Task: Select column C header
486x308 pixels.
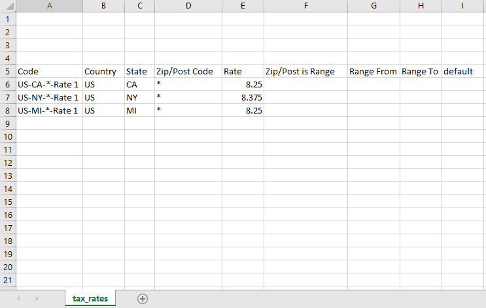Action: pyautogui.click(x=140, y=6)
